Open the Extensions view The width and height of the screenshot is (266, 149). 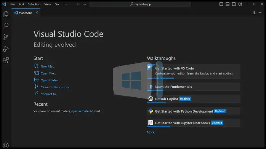coord(6,60)
